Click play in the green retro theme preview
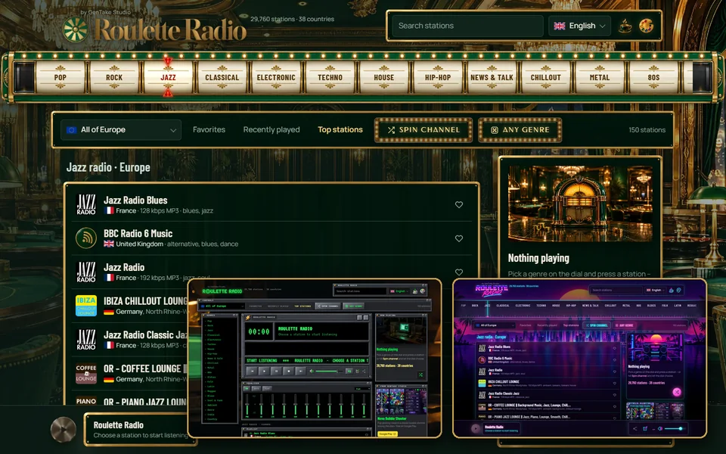Screen dimensions: 726x454 (x=264, y=371)
